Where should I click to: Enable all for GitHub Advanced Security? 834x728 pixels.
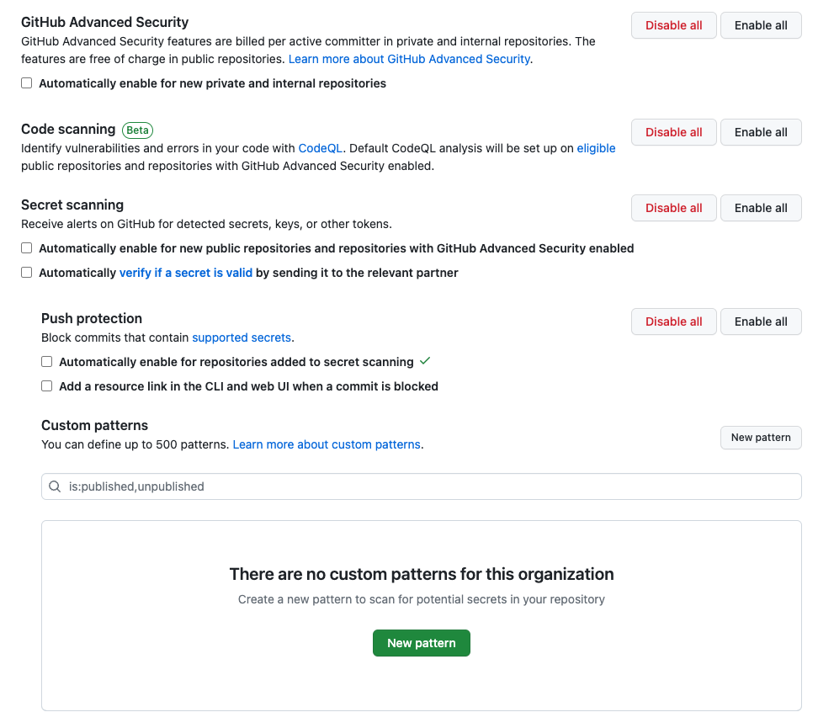pyautogui.click(x=761, y=25)
